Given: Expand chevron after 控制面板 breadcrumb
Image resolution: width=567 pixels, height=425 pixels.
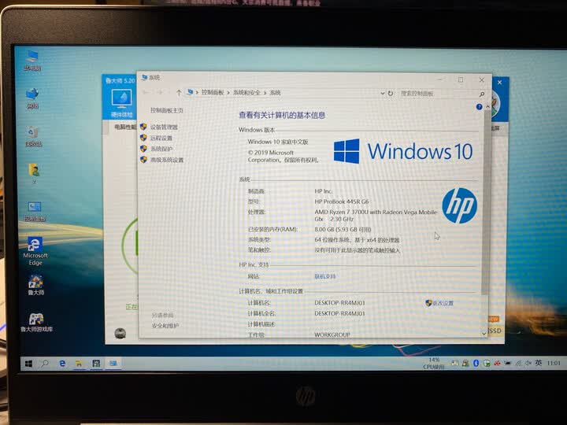Looking at the screenshot, I should (x=228, y=93).
